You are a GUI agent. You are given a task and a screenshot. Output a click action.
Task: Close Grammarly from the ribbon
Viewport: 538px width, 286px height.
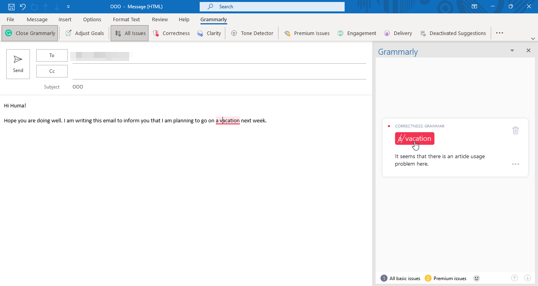click(30, 33)
